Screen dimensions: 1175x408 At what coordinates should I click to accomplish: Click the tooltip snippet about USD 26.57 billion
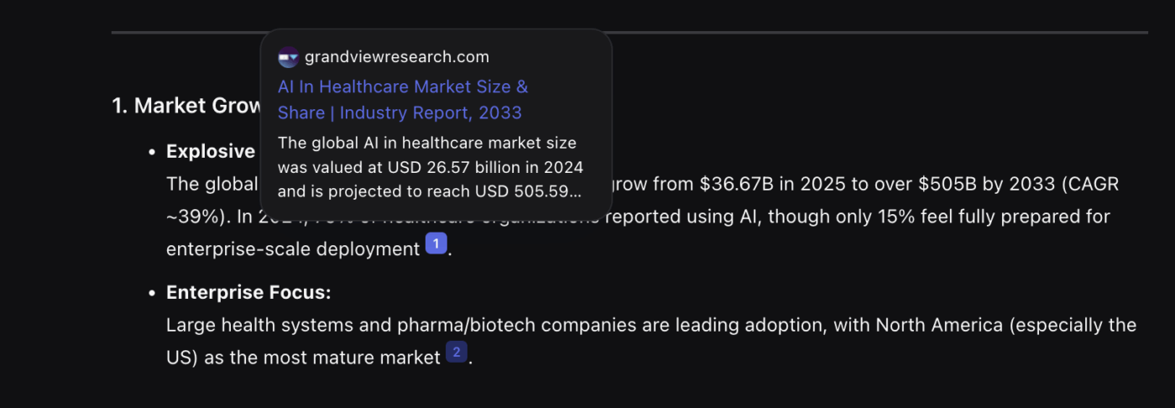tap(430, 167)
